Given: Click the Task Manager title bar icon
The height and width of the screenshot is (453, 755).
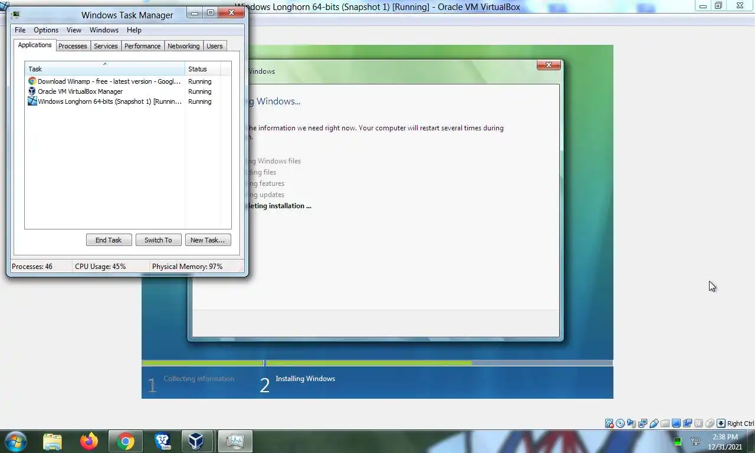Looking at the screenshot, I should (15, 15).
